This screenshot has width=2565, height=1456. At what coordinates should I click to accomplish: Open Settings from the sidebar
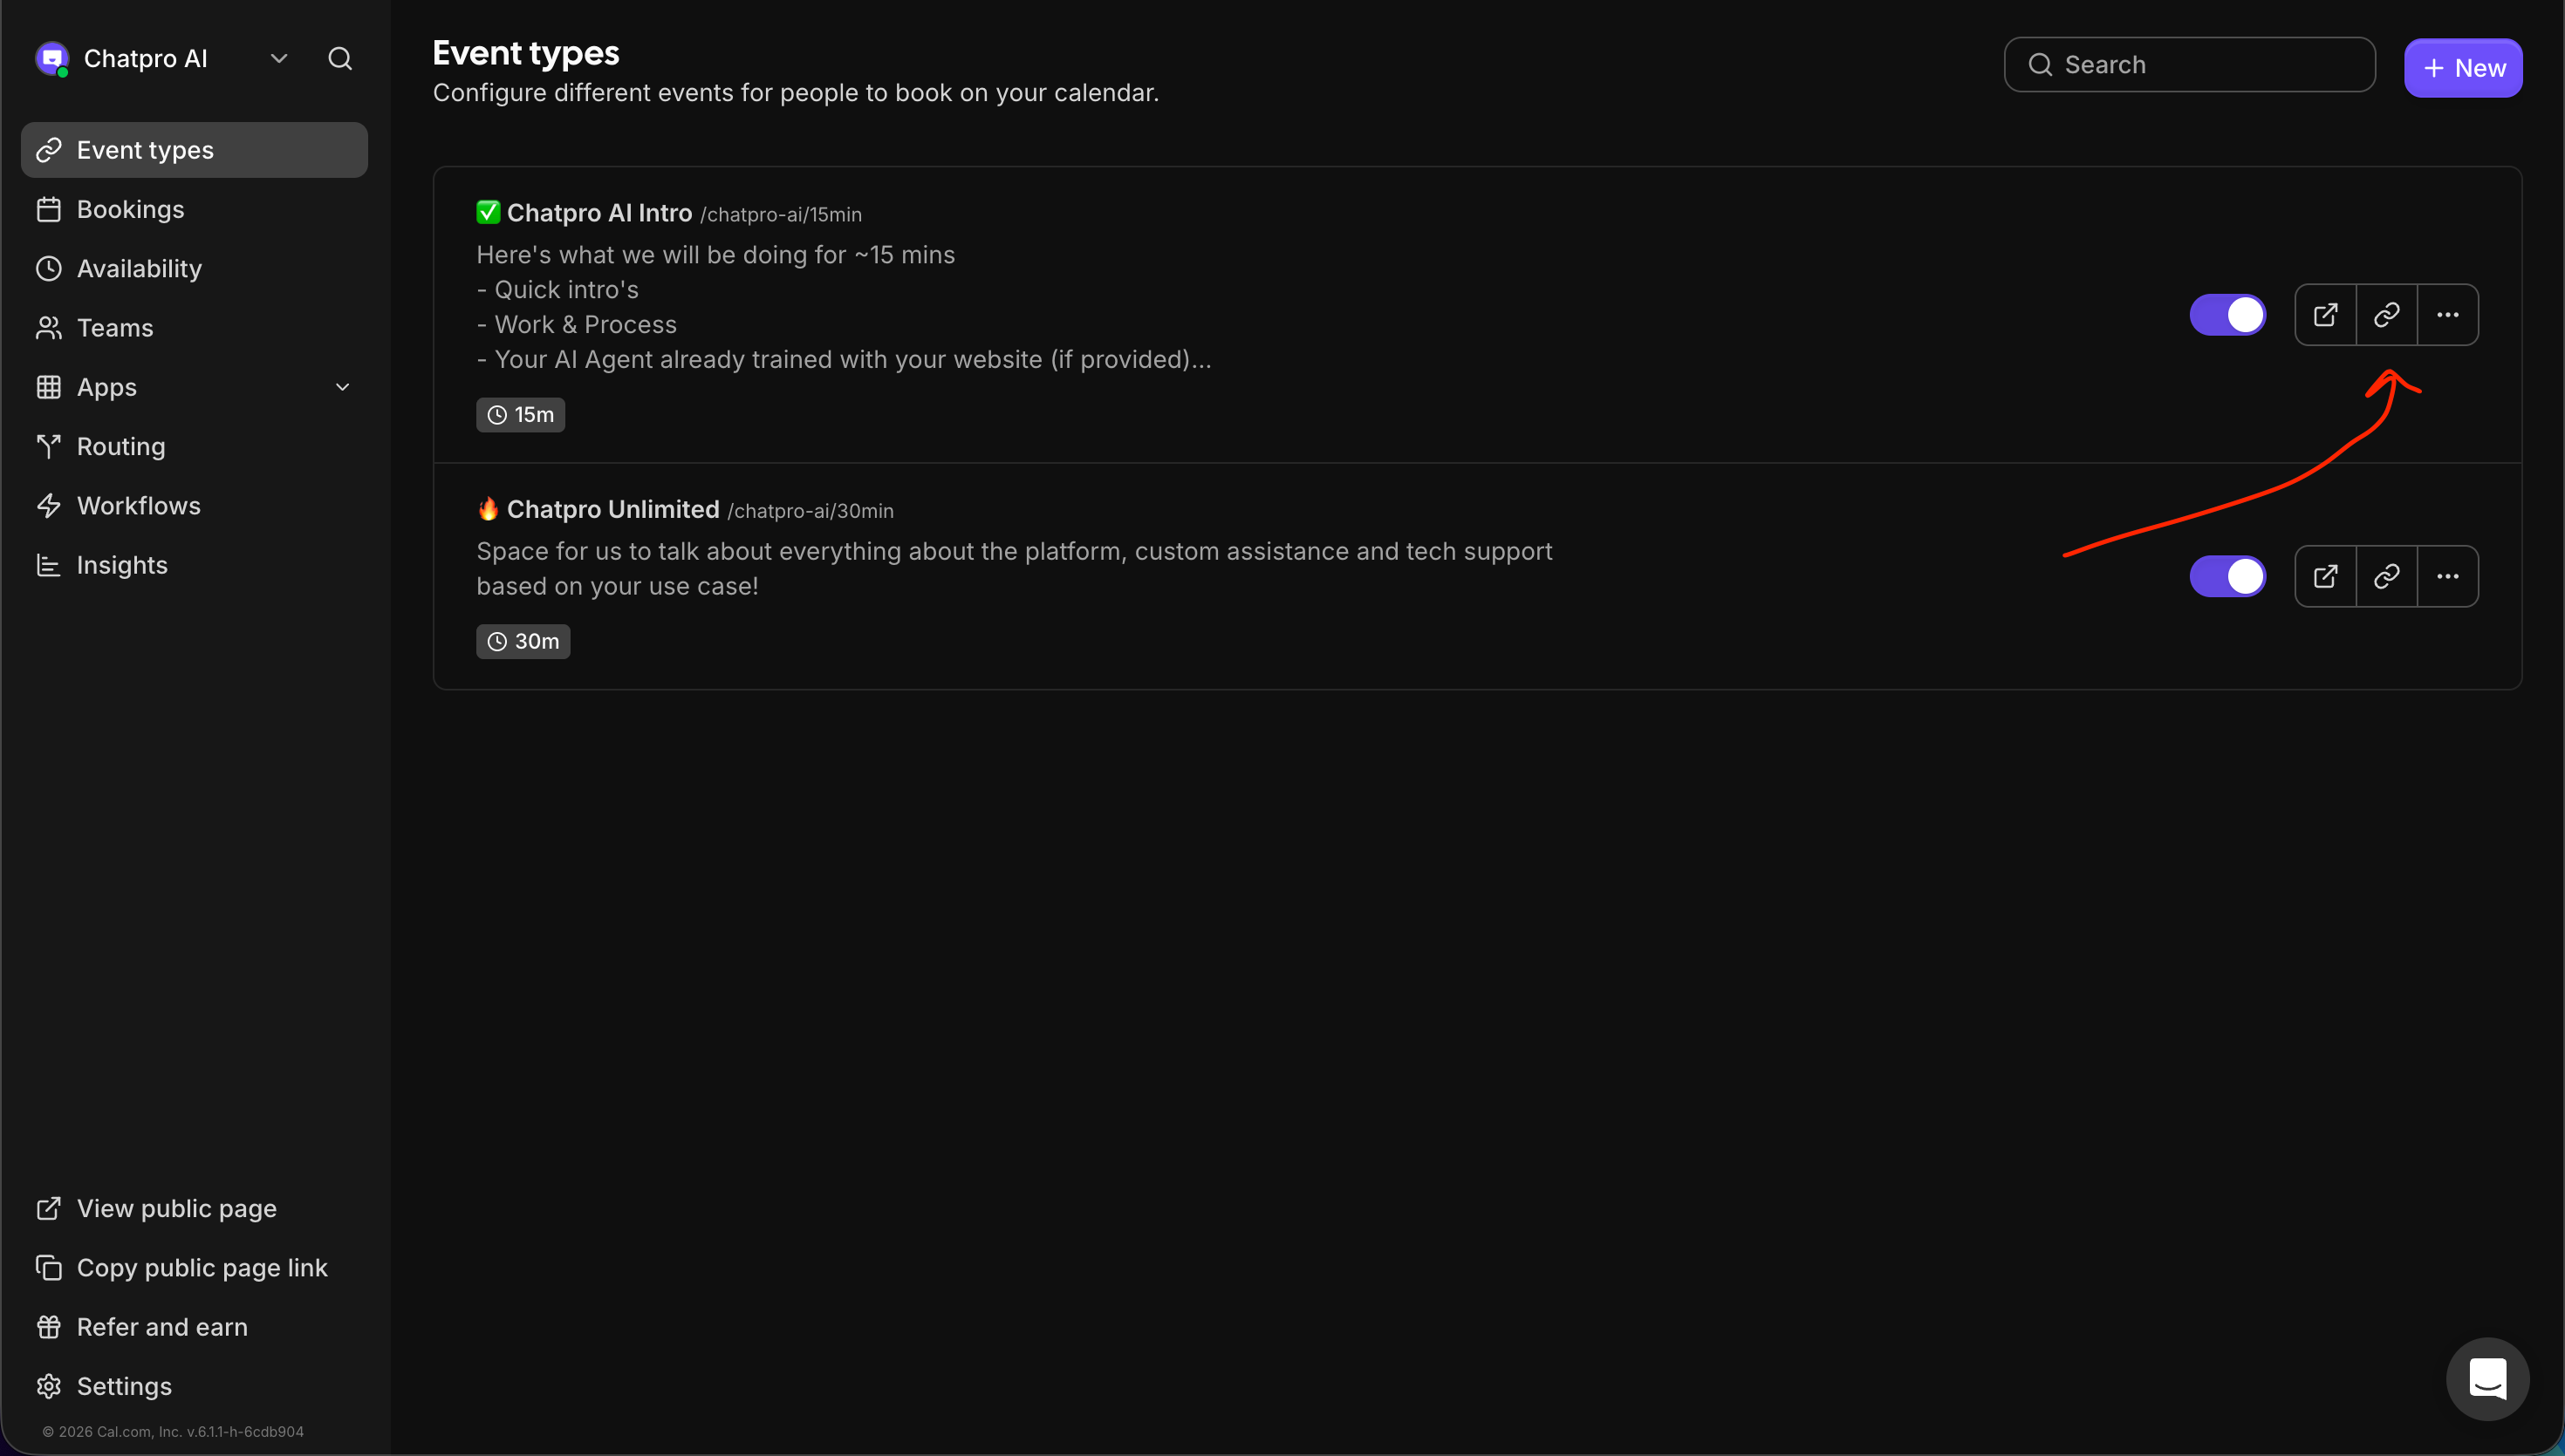pyautogui.click(x=124, y=1386)
